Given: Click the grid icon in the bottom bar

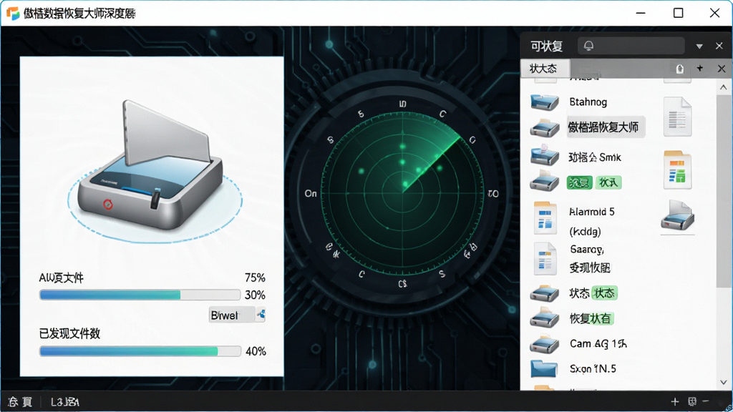Looking at the screenshot, I should pos(692,402).
